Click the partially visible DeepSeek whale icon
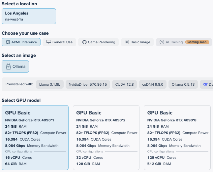The image size is (213, 172). coord(206,85)
